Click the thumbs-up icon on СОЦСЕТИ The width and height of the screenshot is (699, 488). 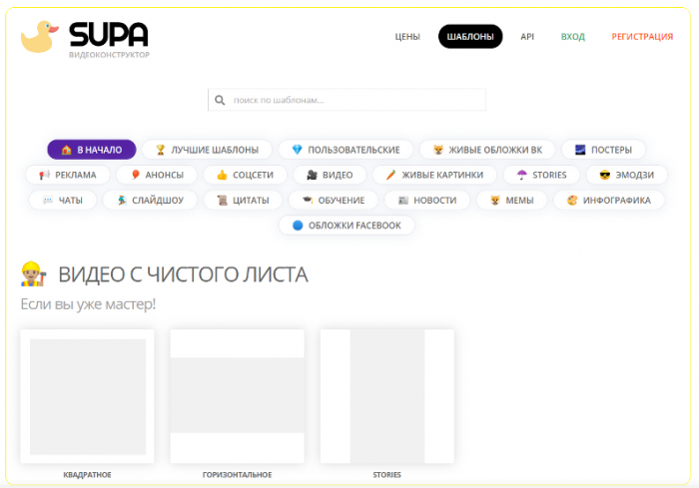pyautogui.click(x=222, y=175)
